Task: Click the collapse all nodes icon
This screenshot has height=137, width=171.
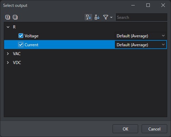Action: 15,17
